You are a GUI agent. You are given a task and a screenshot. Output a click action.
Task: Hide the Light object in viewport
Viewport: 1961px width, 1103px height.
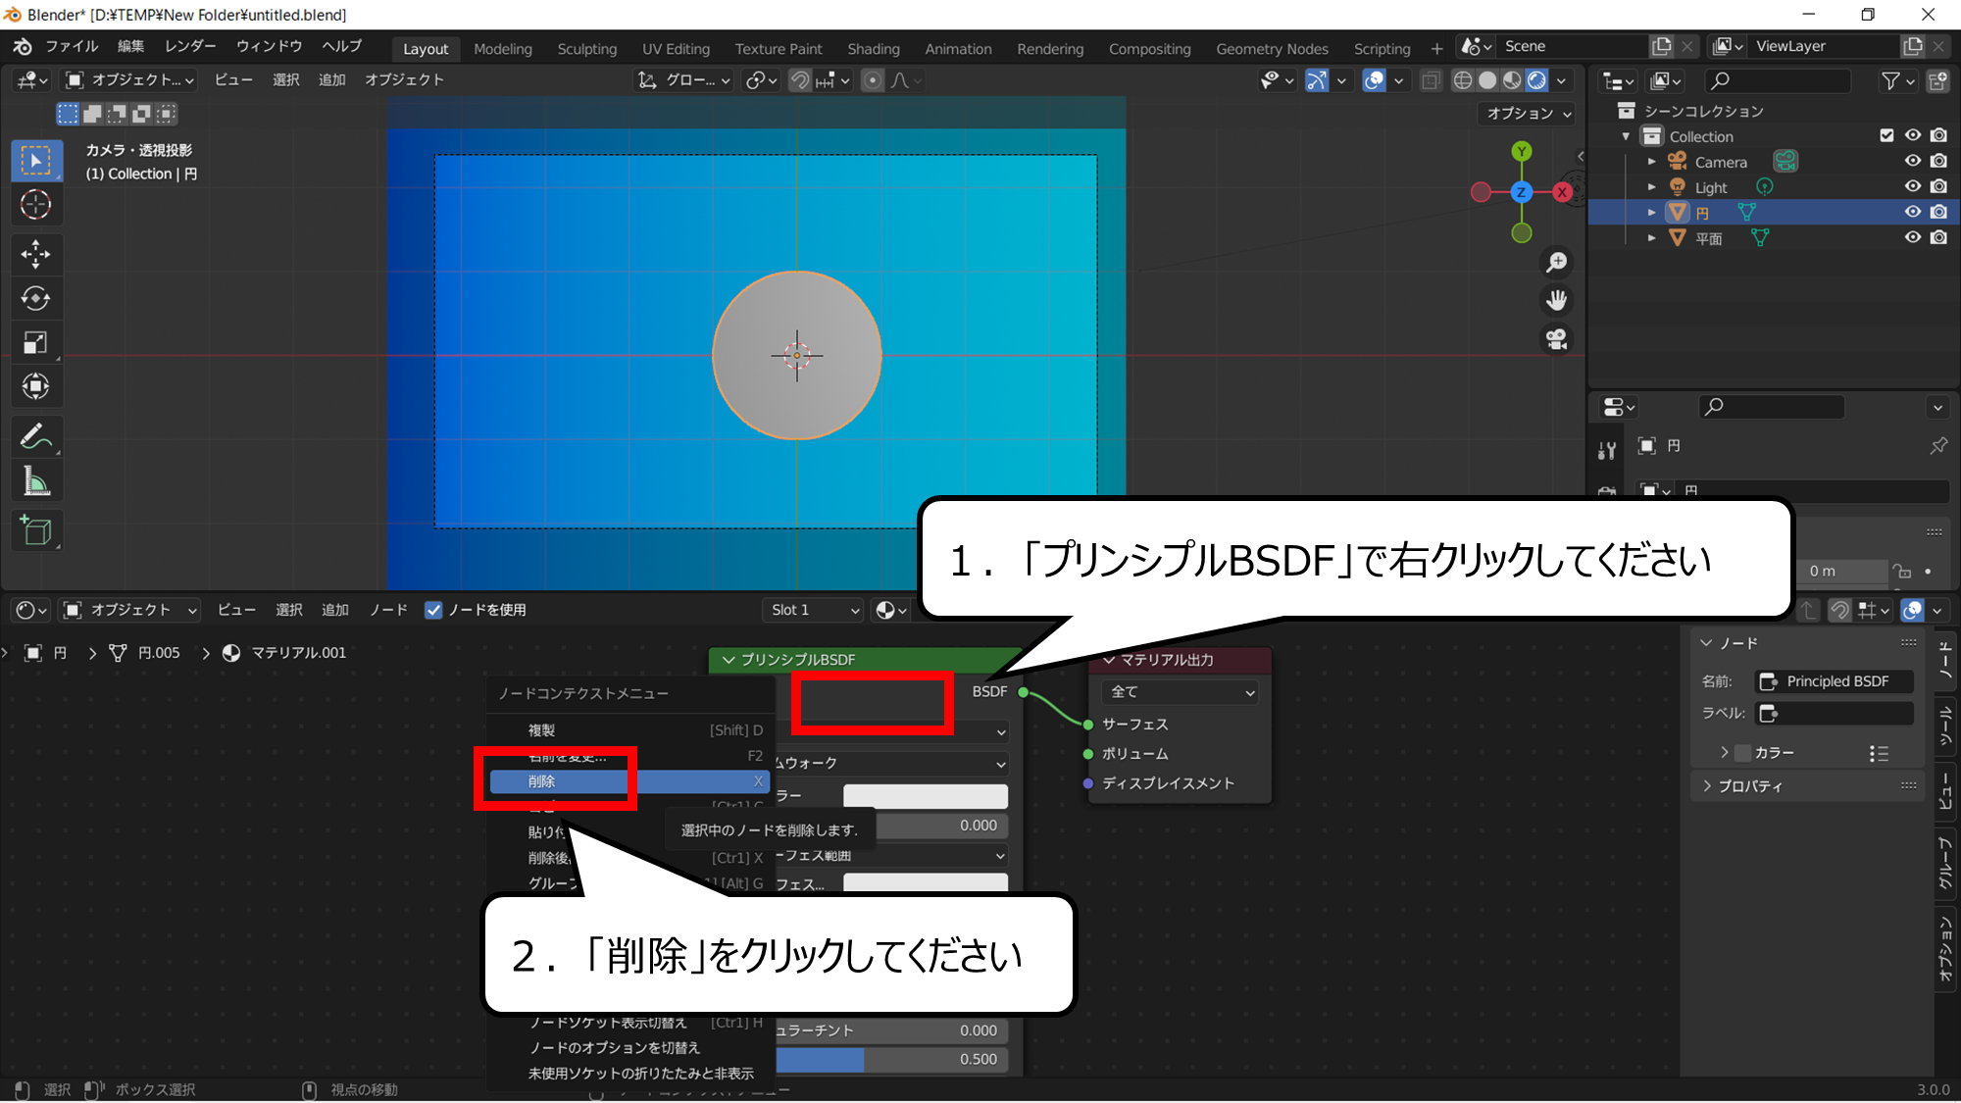pyautogui.click(x=1912, y=186)
